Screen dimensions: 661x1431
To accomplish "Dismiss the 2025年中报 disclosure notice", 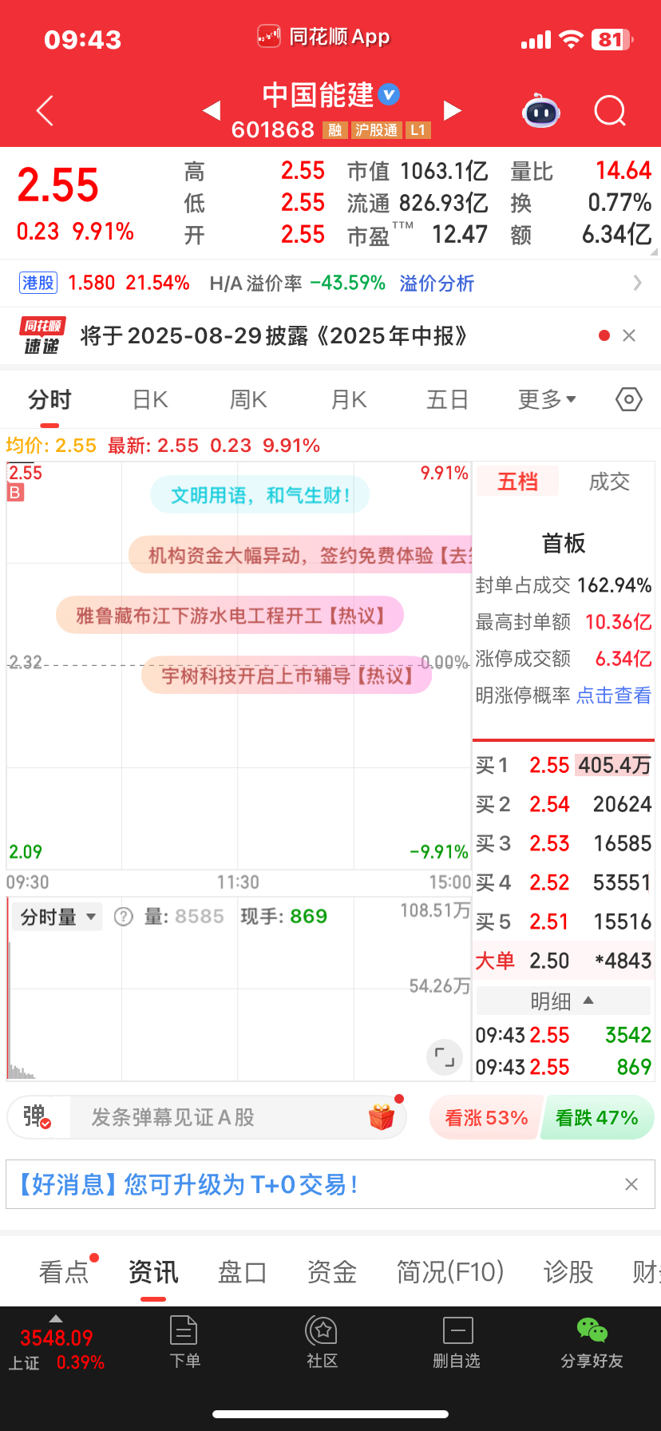I will (x=629, y=335).
